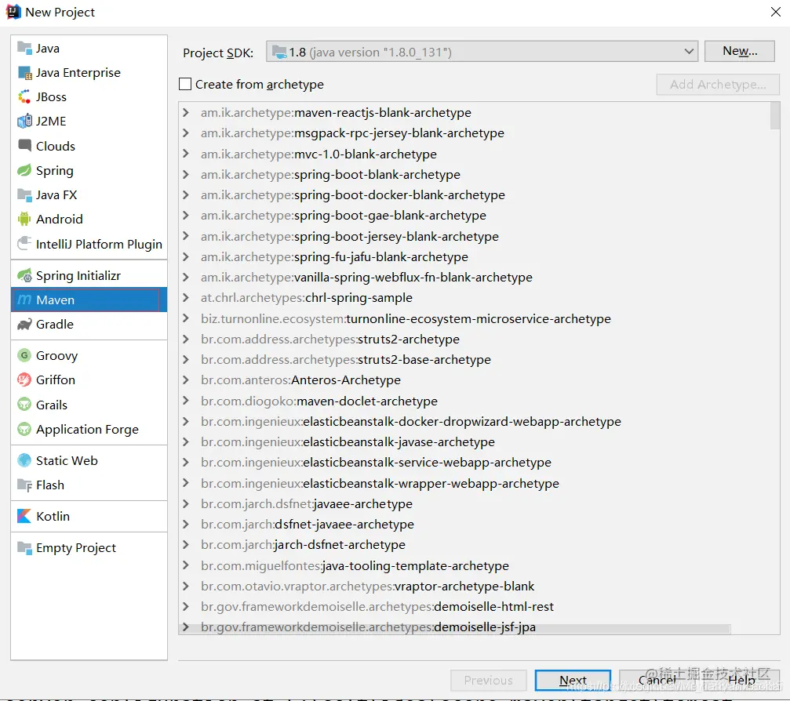The height and width of the screenshot is (701, 790).
Task: Select the Kotlin logo icon
Action: coord(24,516)
